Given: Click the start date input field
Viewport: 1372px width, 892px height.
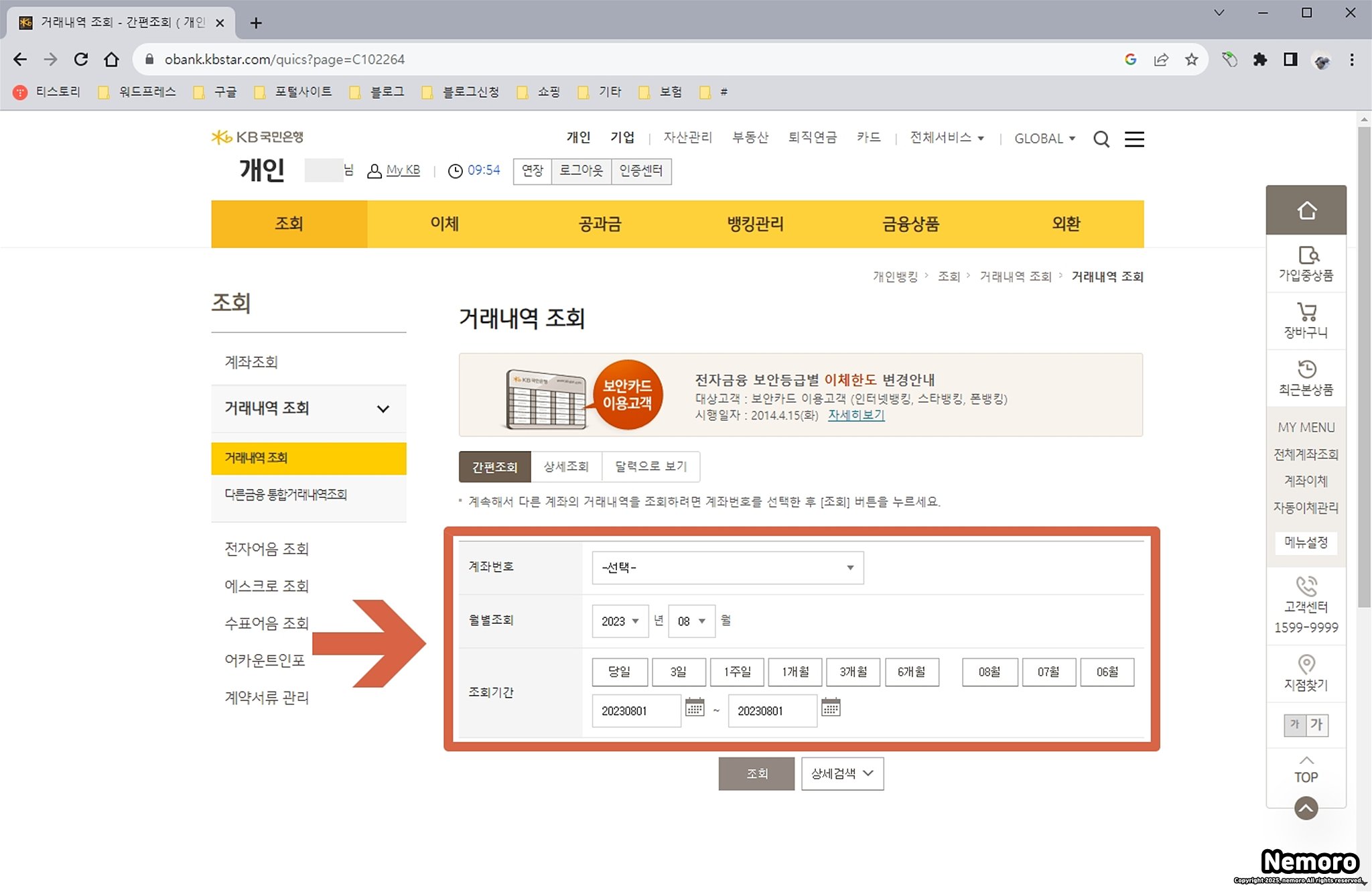Looking at the screenshot, I should pos(636,711).
